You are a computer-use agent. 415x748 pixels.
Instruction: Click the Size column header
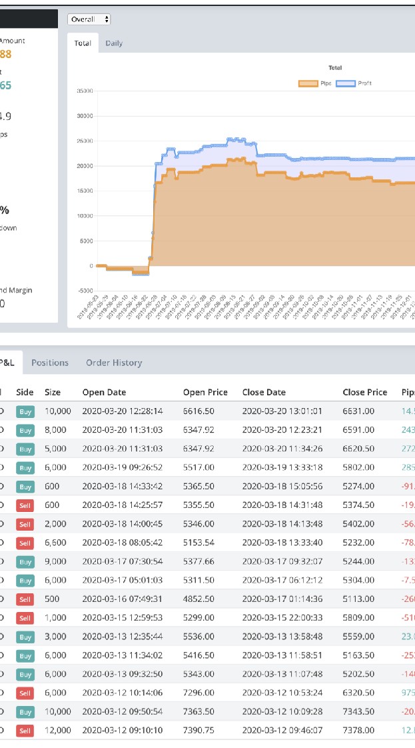coord(53,392)
